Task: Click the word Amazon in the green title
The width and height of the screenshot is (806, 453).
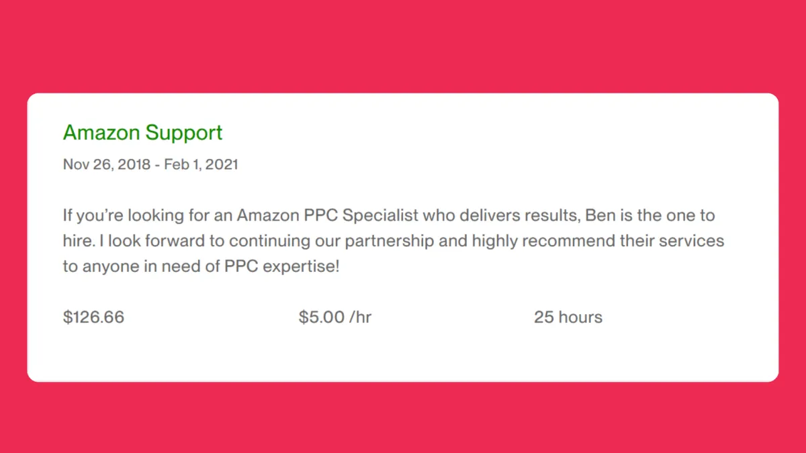Action: click(x=102, y=132)
